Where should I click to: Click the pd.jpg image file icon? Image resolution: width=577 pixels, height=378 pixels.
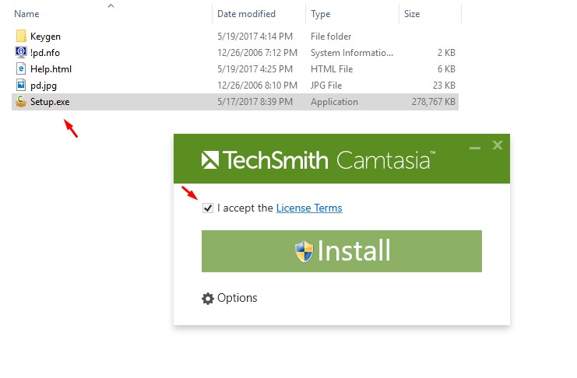pos(21,85)
